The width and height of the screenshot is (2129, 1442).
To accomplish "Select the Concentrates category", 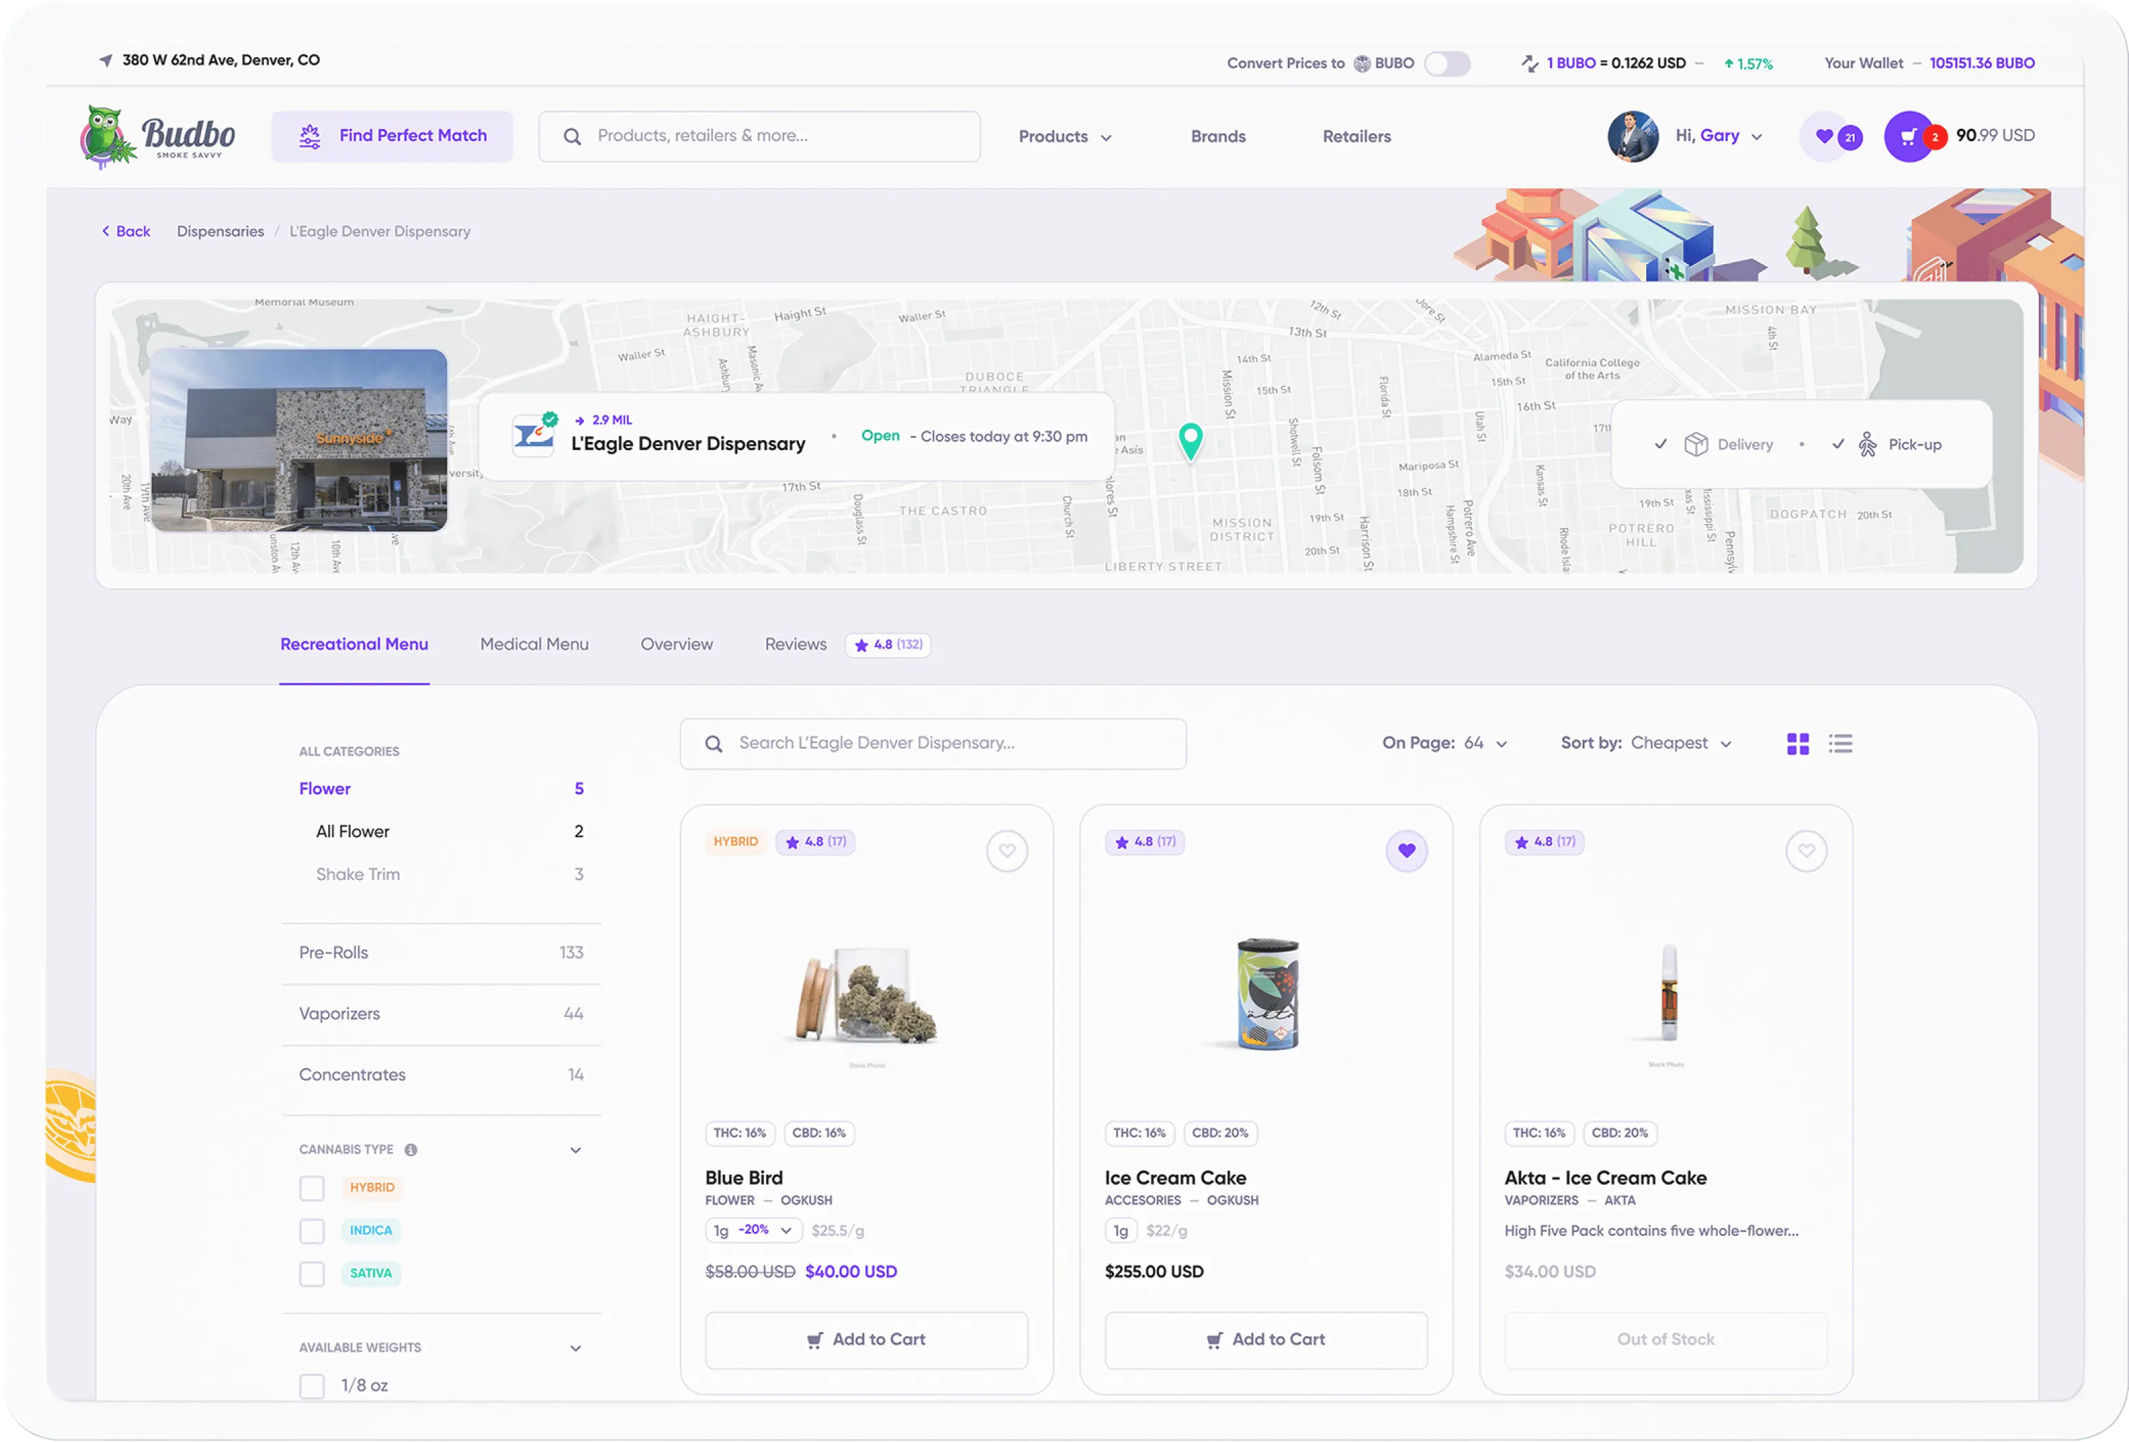I will click(x=441, y=1076).
